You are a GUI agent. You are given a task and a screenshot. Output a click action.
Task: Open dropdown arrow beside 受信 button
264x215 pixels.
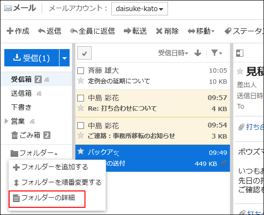tap(64, 58)
